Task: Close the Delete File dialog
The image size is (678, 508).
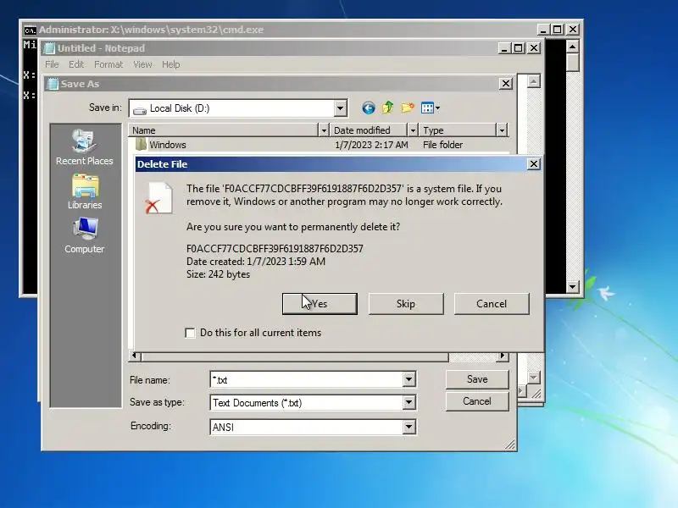Action: (534, 164)
